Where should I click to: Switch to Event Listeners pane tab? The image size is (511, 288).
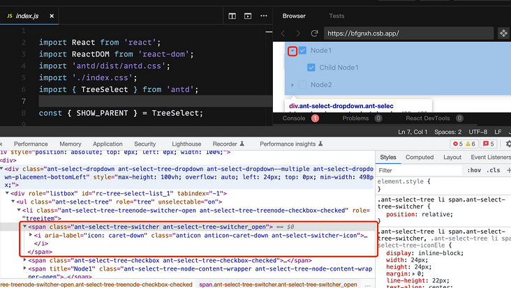491,157
